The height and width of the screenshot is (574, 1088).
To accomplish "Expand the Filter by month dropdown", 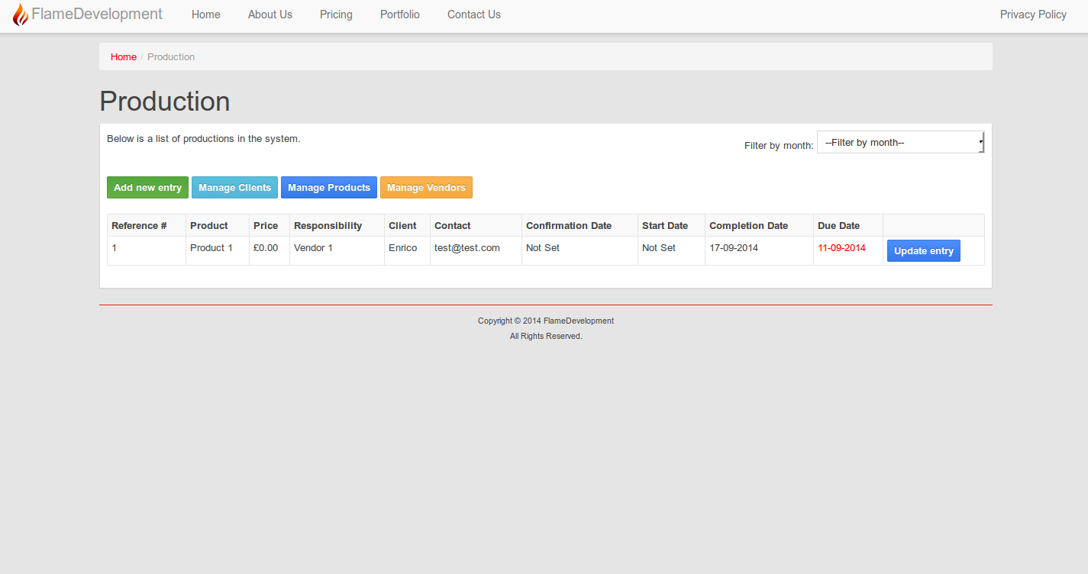I will click(900, 142).
